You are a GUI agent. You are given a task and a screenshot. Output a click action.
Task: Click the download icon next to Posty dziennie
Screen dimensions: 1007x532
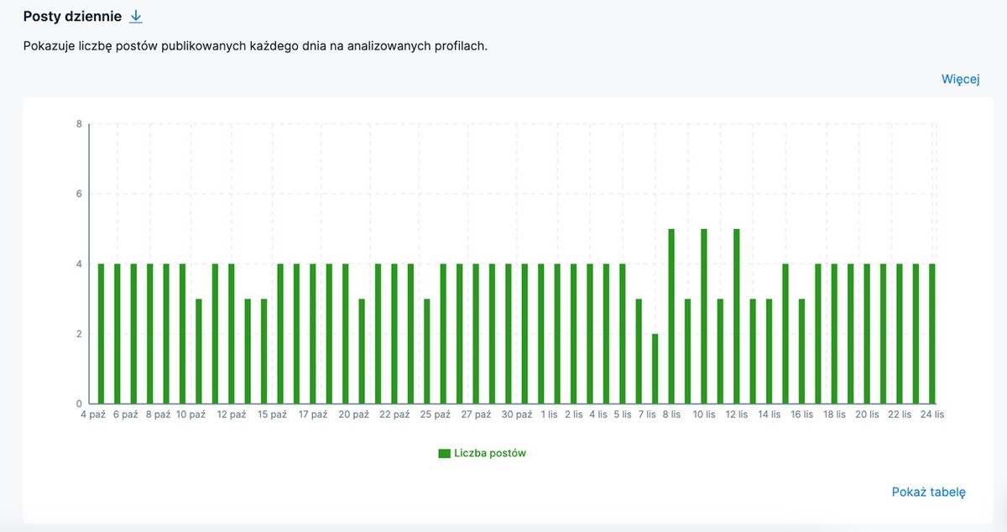tap(137, 16)
